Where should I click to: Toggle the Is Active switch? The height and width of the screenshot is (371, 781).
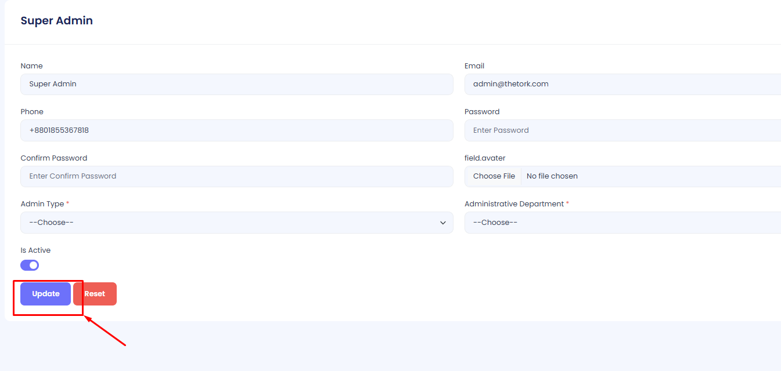click(30, 265)
